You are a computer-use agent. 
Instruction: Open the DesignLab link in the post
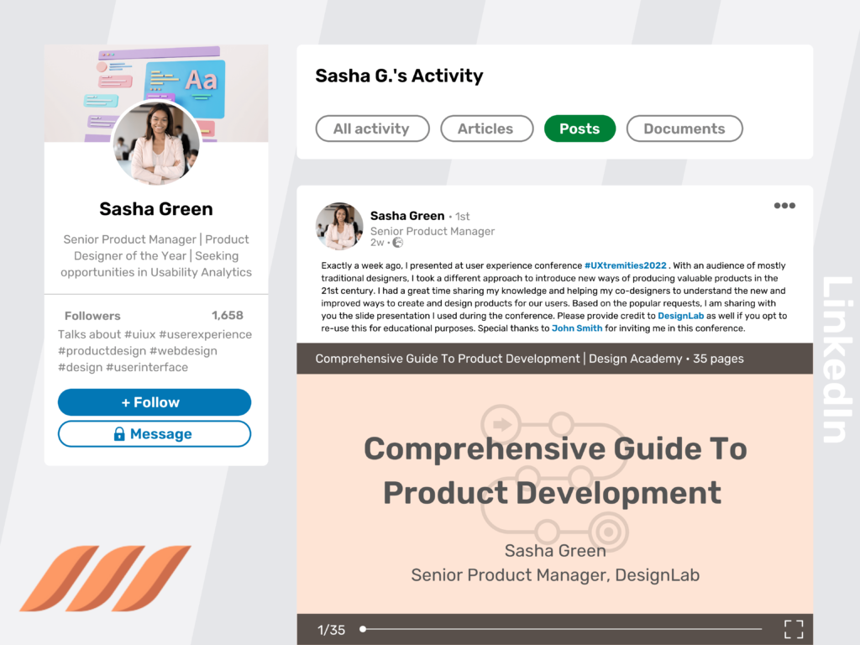pos(680,316)
